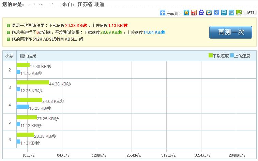Click the green bullet icon before 最后一次测速结果
This screenshot has height=161, width=258.
pyautogui.click(x=9, y=26)
